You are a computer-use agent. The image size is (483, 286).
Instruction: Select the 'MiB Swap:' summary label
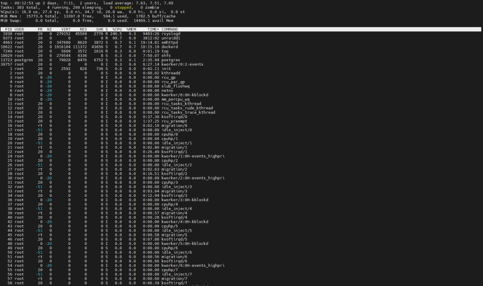pyautogui.click(x=11, y=21)
